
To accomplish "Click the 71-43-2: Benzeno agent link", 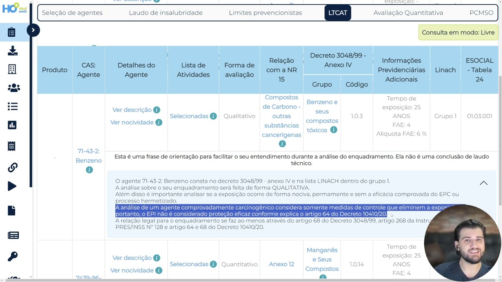I will (89, 156).
